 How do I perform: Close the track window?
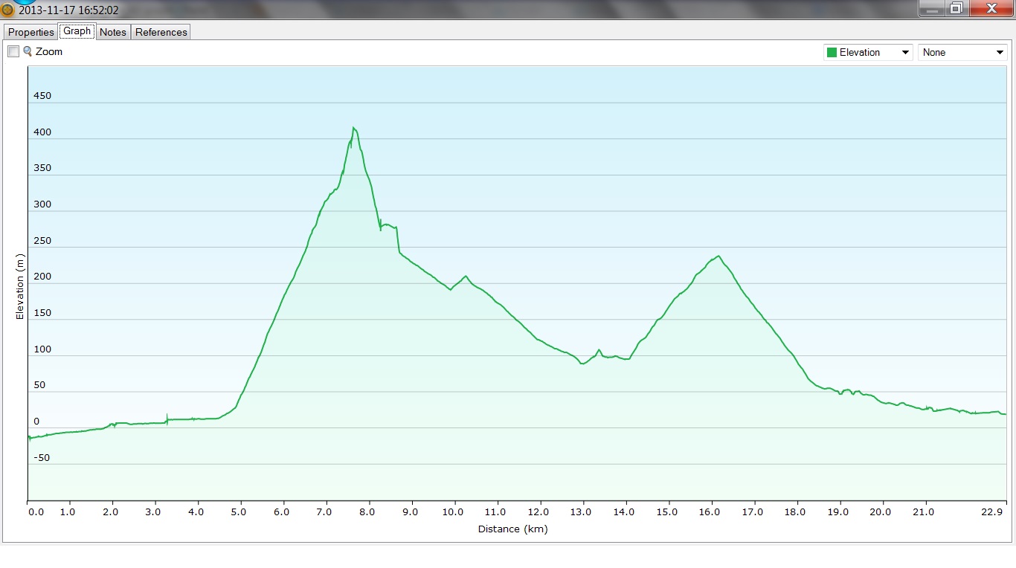pos(991,8)
